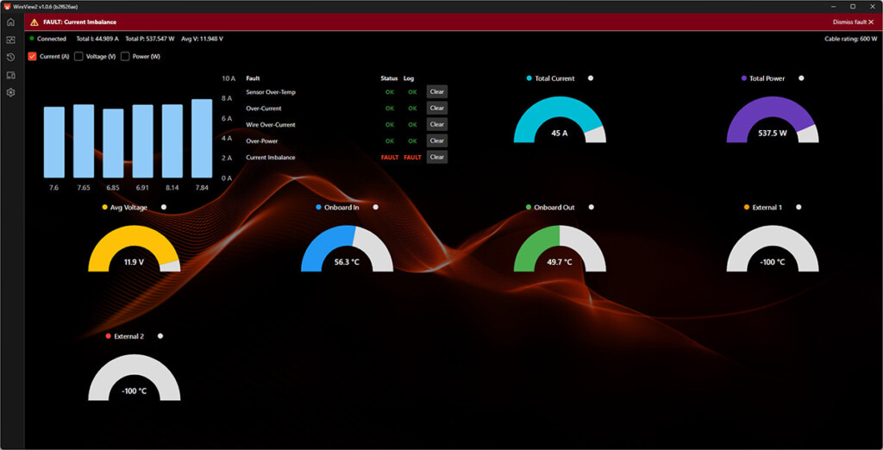Enable the Voltage (V) checkbox
Viewport: 883px width, 450px height.
coord(78,56)
